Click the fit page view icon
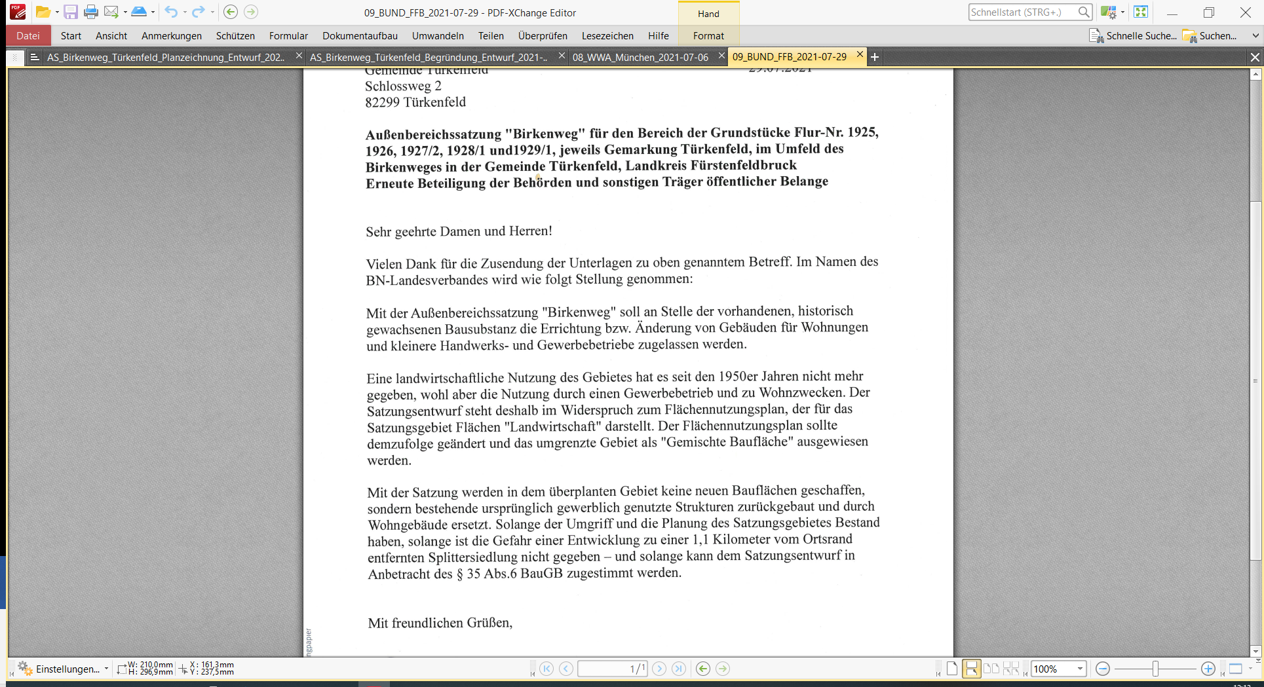 pos(1236,669)
